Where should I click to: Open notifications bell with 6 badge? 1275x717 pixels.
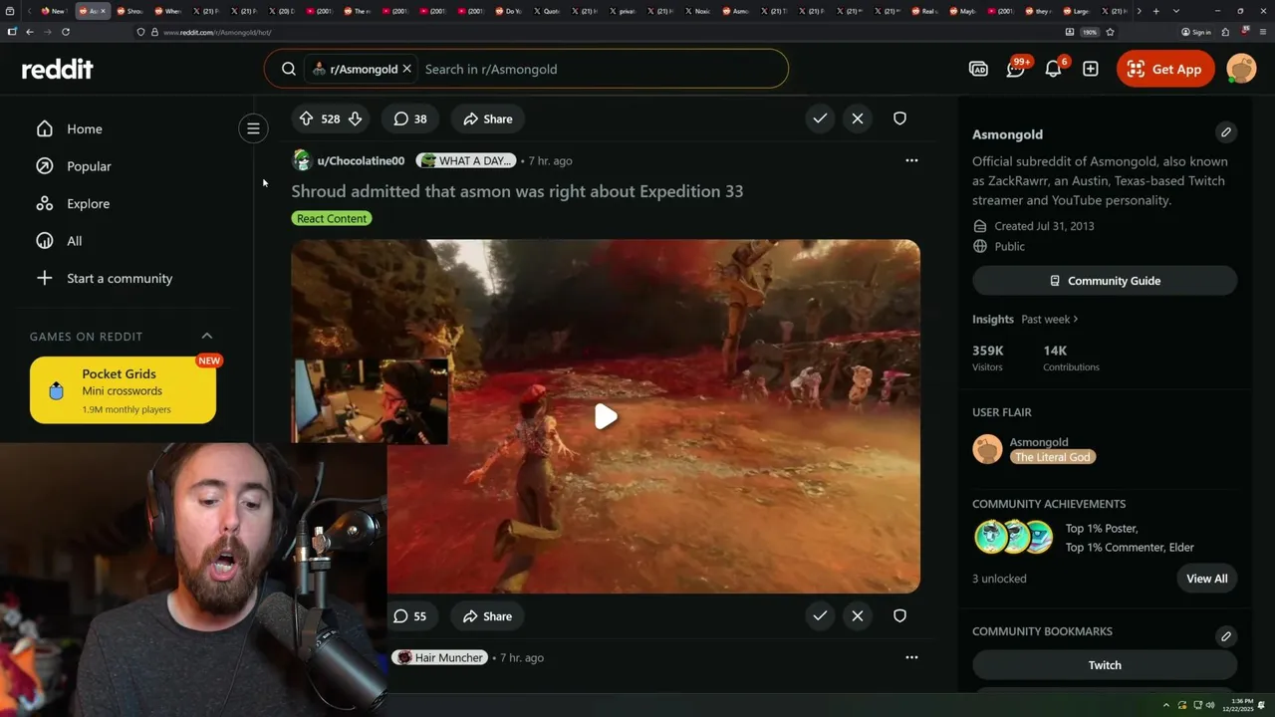1054,69
